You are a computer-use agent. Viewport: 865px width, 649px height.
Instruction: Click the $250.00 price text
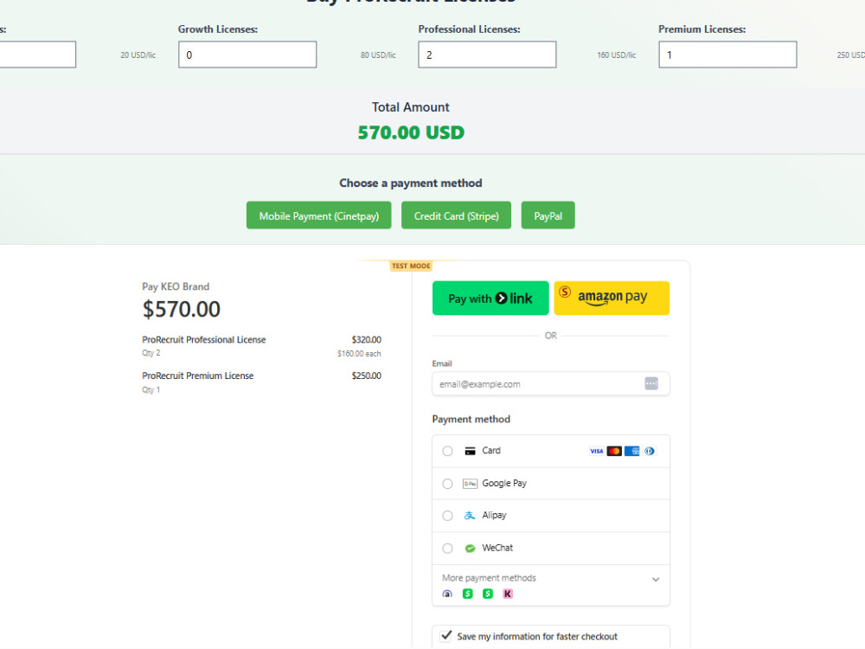366,376
